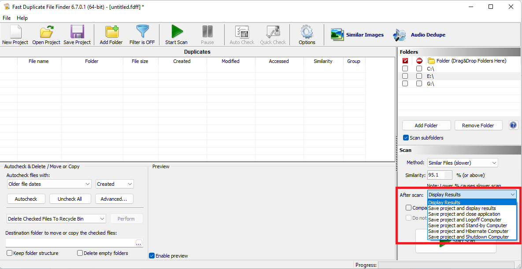Viewport: 522px width, 269px height.
Task: Open the Older file dates dropdown
Action: 49,184
